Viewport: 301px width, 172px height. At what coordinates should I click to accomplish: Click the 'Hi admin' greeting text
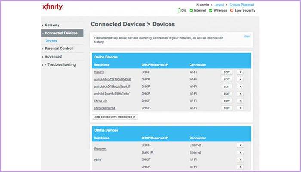(x=203, y=5)
